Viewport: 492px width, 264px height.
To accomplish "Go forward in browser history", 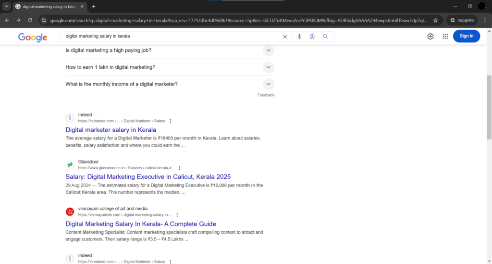I will point(19,20).
